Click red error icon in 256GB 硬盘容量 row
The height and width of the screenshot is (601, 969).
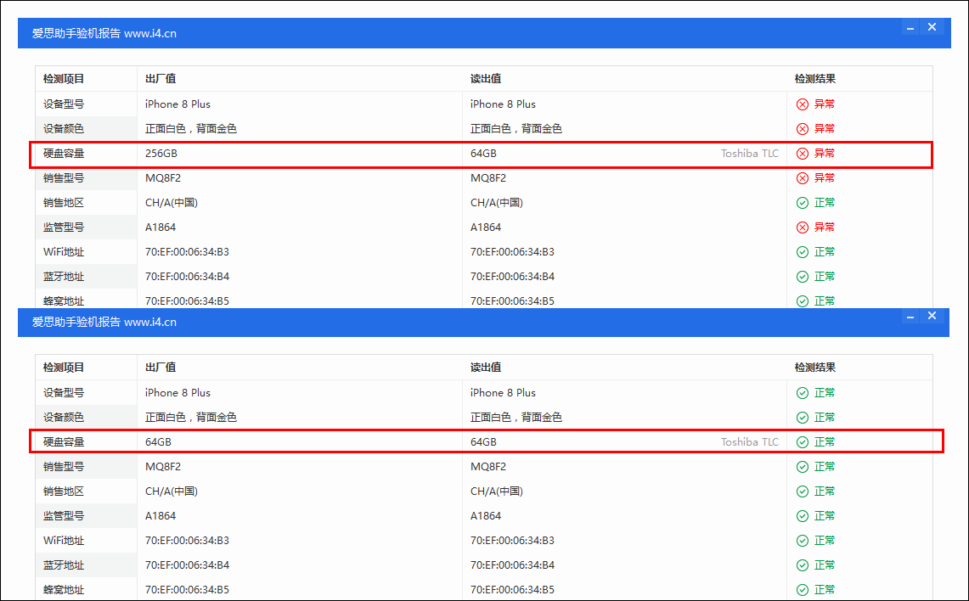[x=802, y=154]
